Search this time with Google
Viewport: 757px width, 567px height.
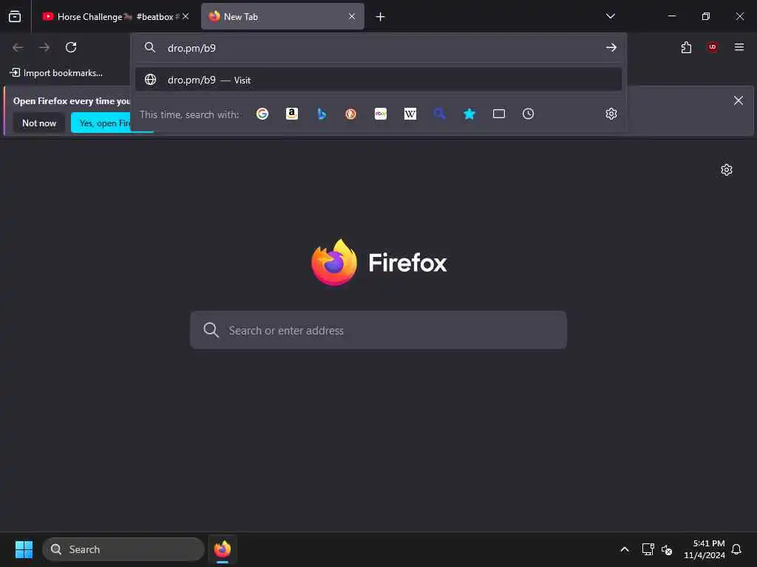[x=262, y=114]
